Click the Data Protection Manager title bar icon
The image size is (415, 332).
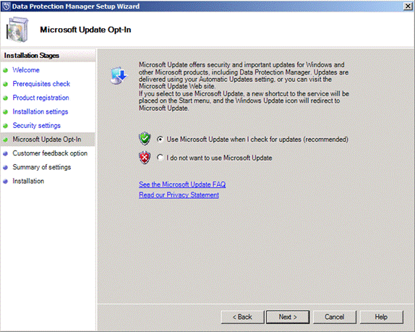(x=6, y=6)
